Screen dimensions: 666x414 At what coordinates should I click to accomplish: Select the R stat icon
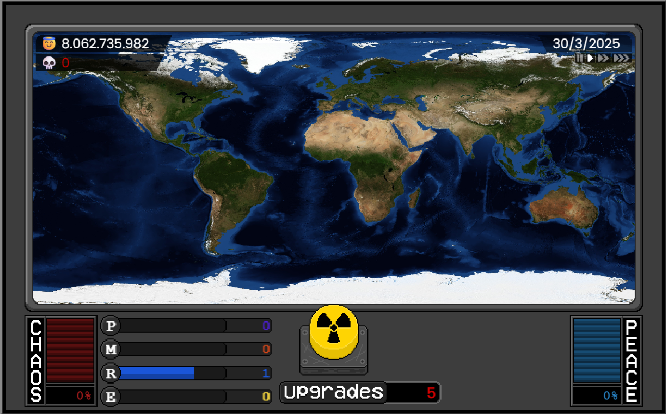(111, 373)
